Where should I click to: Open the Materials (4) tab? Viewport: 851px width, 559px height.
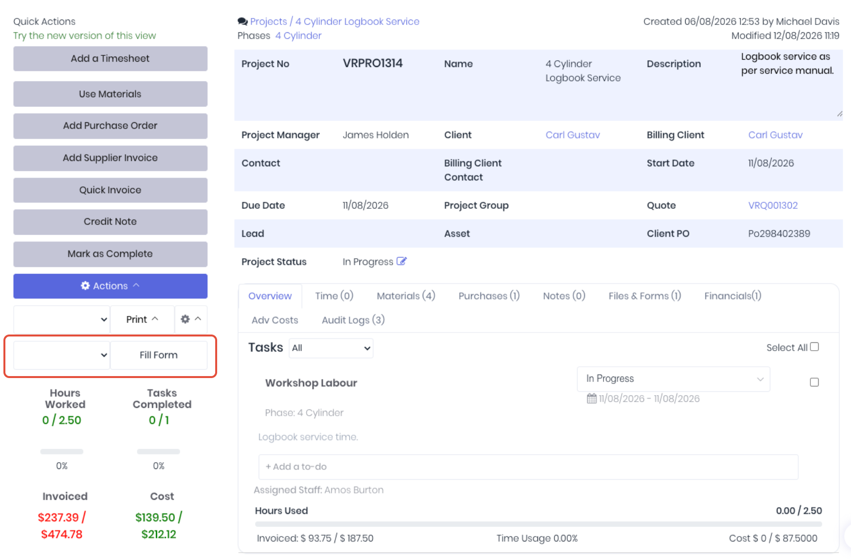tap(406, 296)
